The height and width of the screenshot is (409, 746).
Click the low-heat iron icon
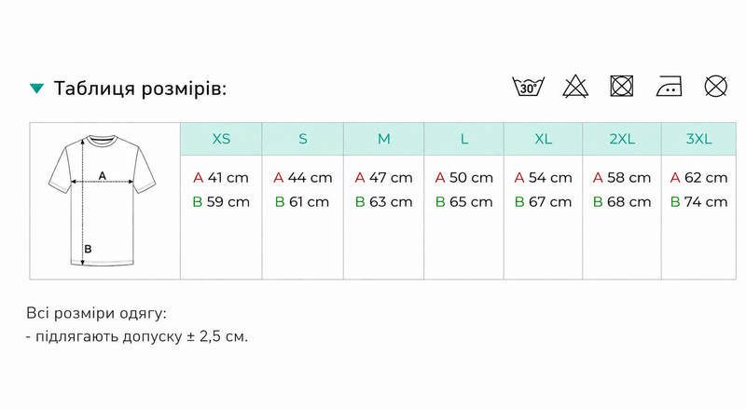coord(669,87)
